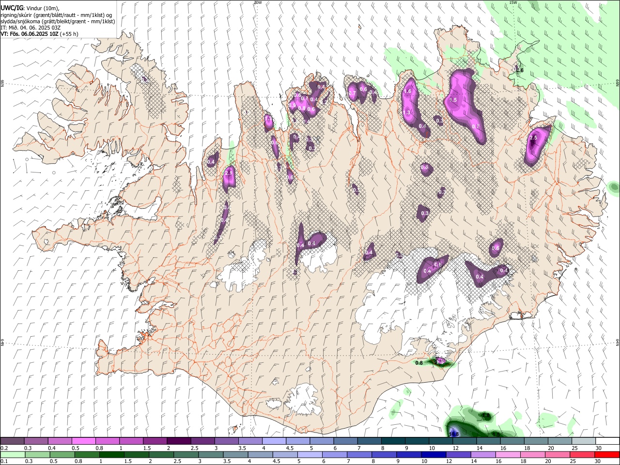Click the black "0.8" value off the southeast coast
The width and height of the screenshot is (620, 465).
tap(419, 363)
